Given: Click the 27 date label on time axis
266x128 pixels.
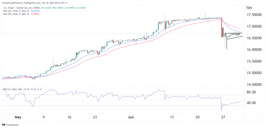Looking at the screenshot, I should (x=223, y=117).
